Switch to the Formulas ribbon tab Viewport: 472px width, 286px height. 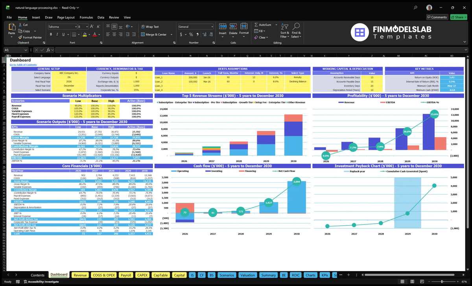pyautogui.click(x=86, y=17)
